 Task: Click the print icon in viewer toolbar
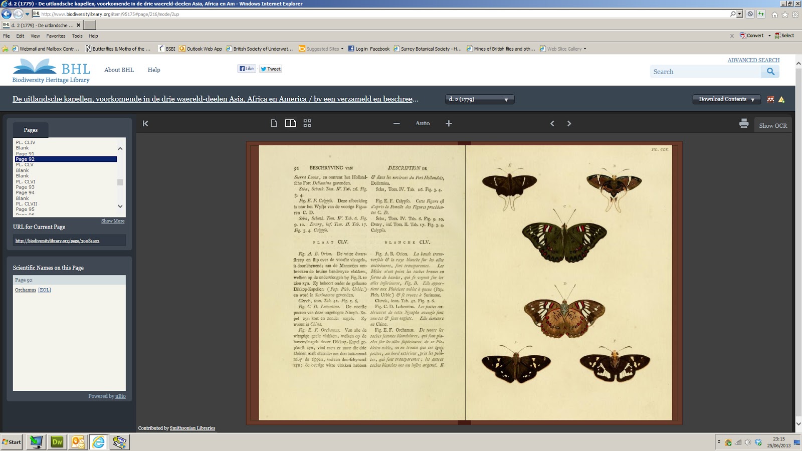point(744,123)
